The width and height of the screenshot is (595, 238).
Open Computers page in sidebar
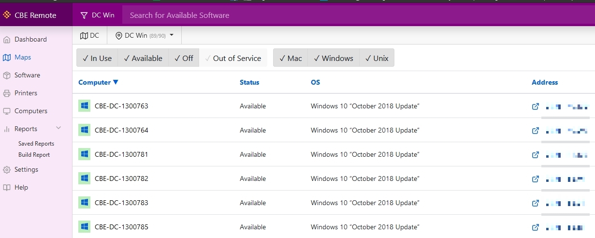pyautogui.click(x=31, y=111)
